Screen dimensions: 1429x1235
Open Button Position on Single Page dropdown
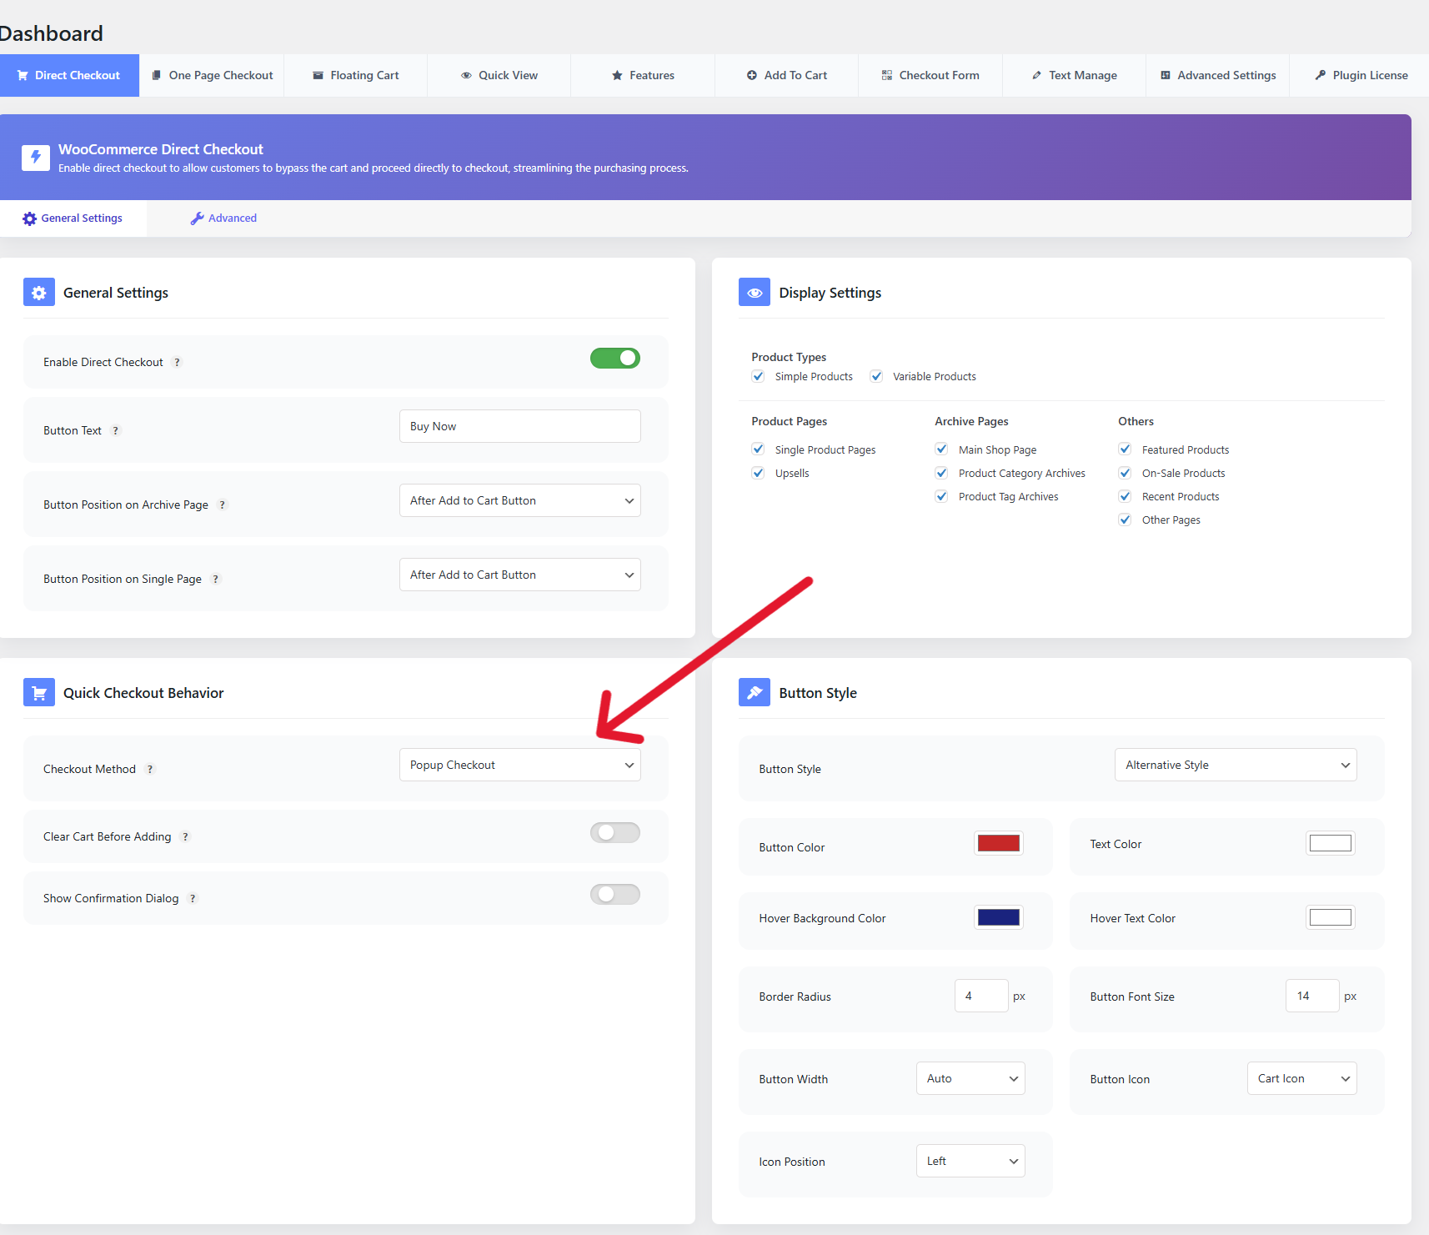click(520, 575)
